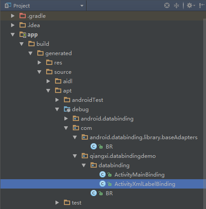206x209 pixels.
Task: Click the app module folder icon
Action: click(x=23, y=35)
